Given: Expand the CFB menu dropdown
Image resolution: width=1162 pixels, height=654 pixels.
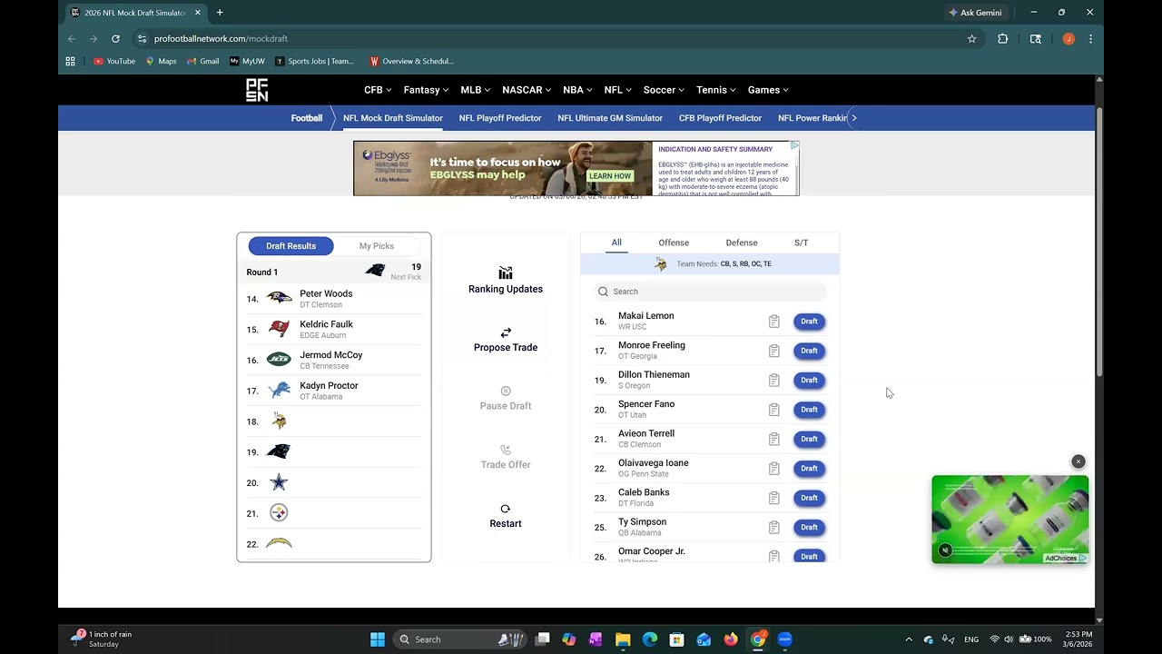Looking at the screenshot, I should click(378, 90).
